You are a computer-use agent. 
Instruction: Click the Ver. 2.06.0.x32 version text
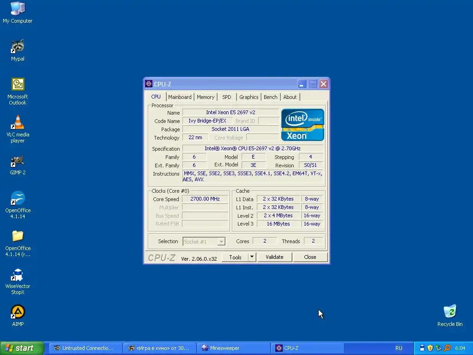(199, 259)
